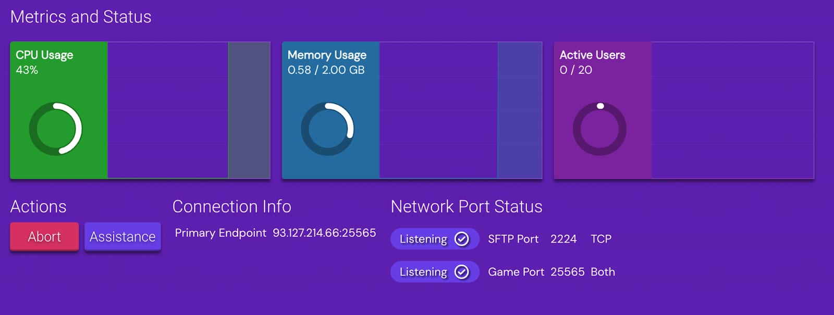Viewport: 834px width, 315px height.
Task: Click the Network Port Status heading
Action: [x=467, y=207]
